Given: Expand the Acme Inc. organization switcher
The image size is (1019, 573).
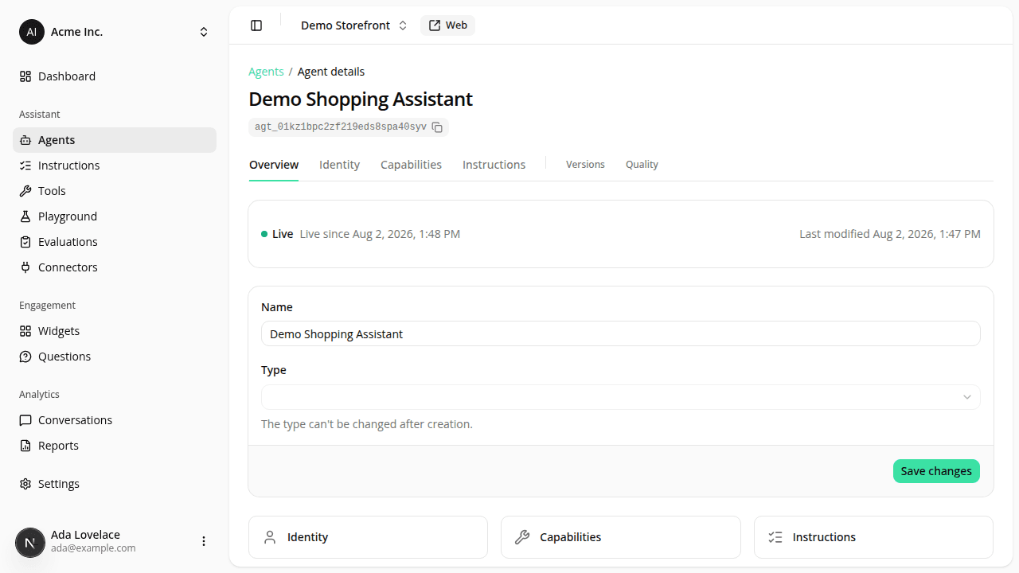Looking at the screenshot, I should pos(204,32).
